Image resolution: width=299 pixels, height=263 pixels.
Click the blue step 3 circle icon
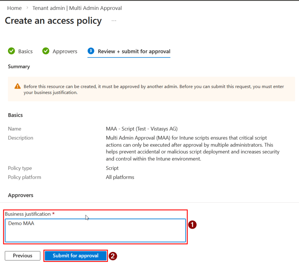(x=91, y=51)
